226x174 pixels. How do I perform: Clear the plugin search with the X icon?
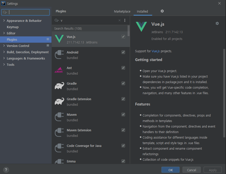point(120,20)
